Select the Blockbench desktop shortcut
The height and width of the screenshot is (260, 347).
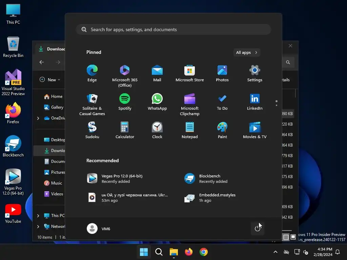click(x=13, y=146)
